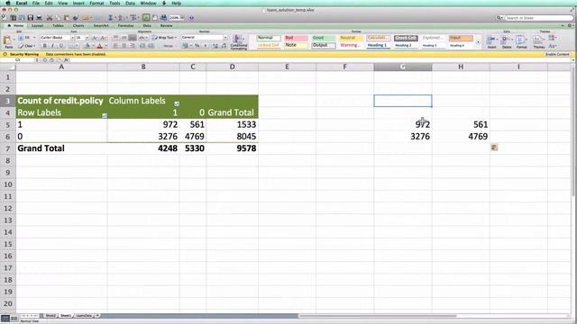
Task: Collapse the ribbon with the chevron
Action: pyautogui.click(x=563, y=26)
